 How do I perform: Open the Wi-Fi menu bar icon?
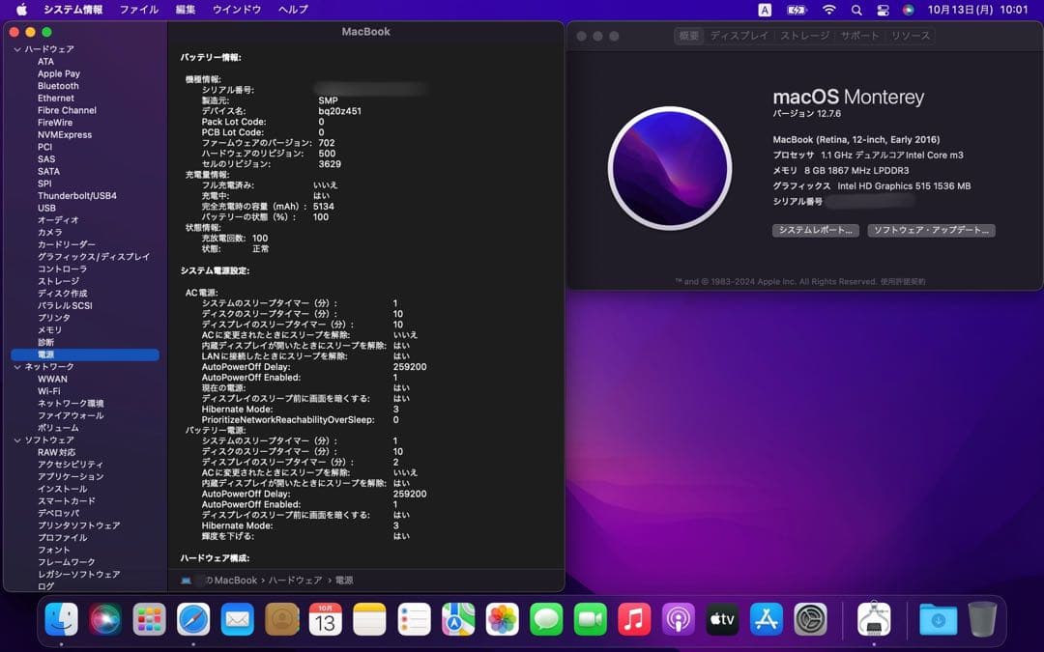pos(829,10)
